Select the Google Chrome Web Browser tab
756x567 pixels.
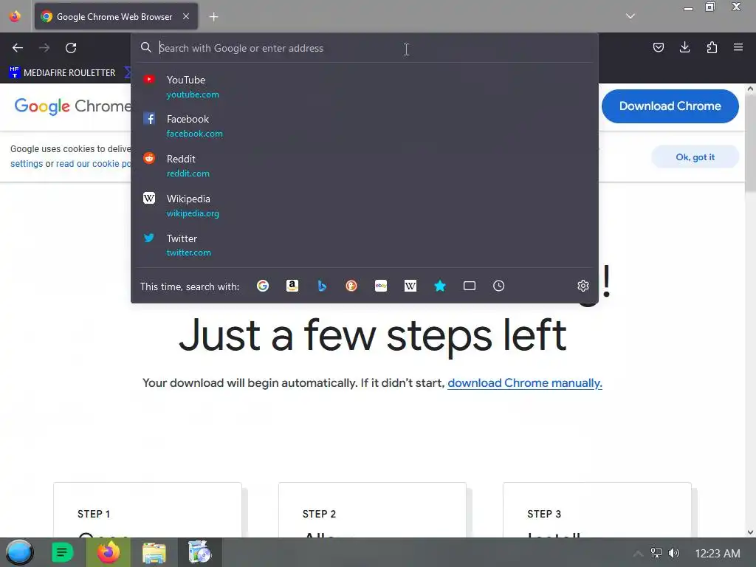pyautogui.click(x=116, y=16)
